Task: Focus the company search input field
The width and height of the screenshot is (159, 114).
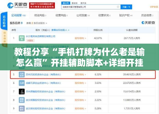Action: point(91,7)
